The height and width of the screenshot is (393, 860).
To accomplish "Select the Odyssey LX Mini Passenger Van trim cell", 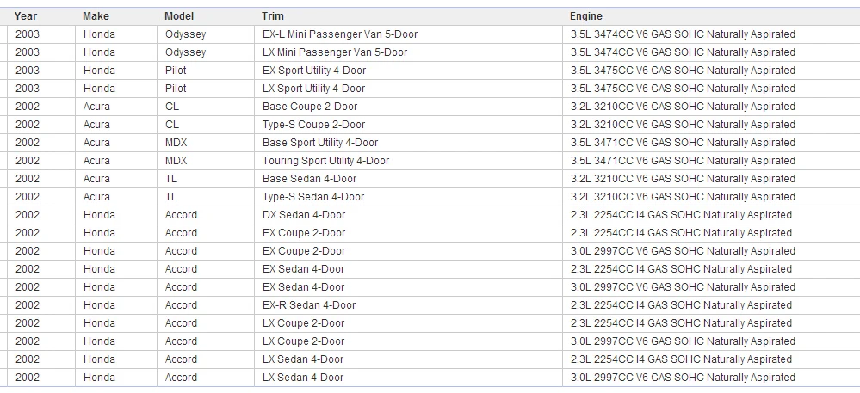I will 408,52.
